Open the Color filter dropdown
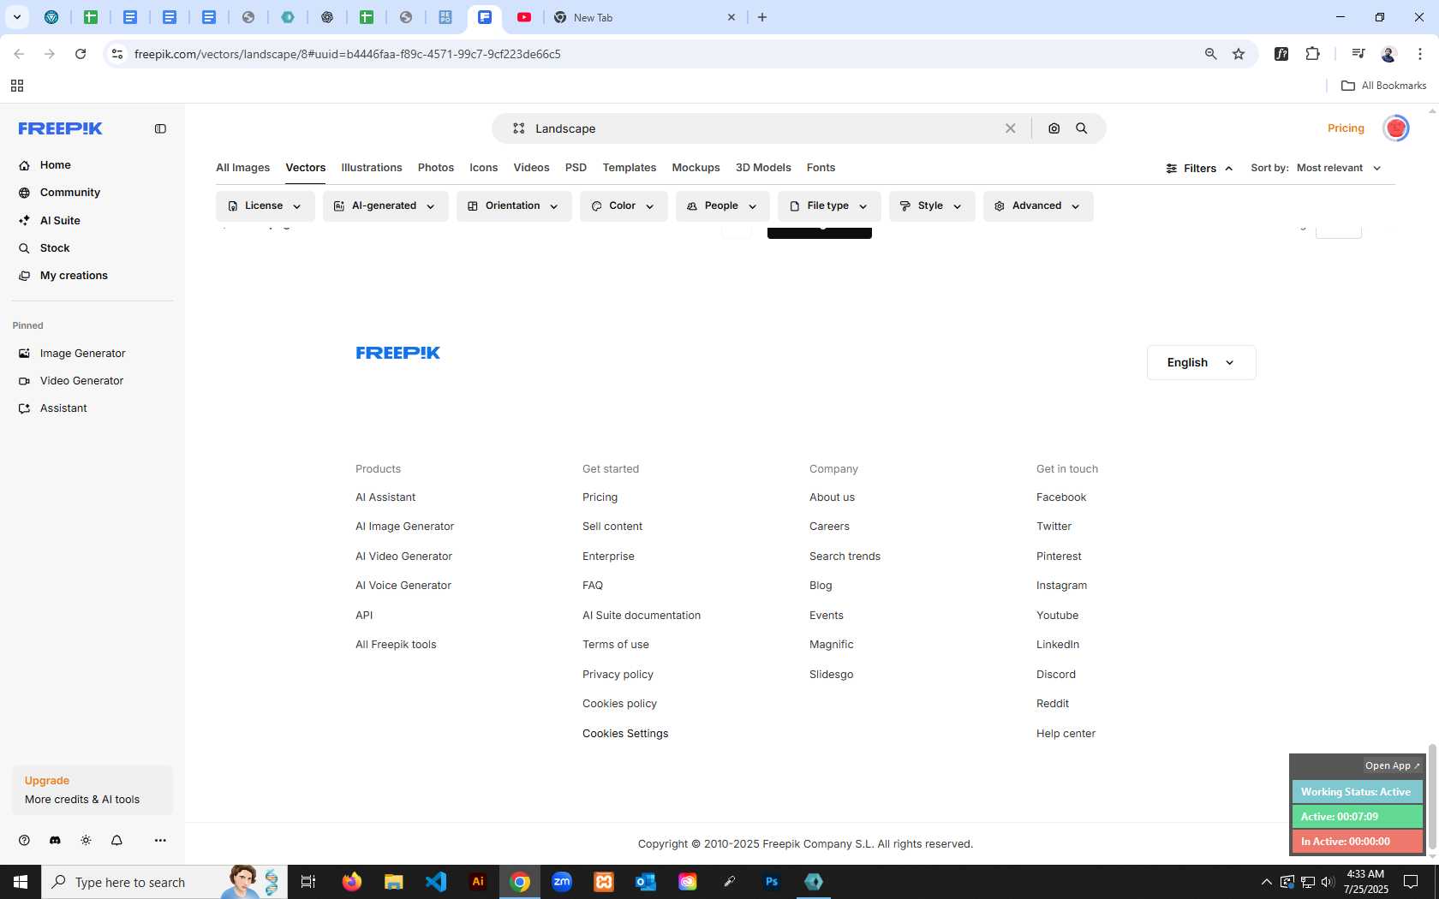The width and height of the screenshot is (1439, 899). [x=624, y=206]
